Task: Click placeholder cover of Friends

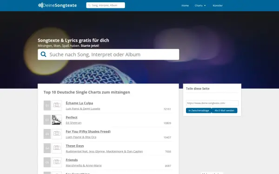Action: click(57, 162)
